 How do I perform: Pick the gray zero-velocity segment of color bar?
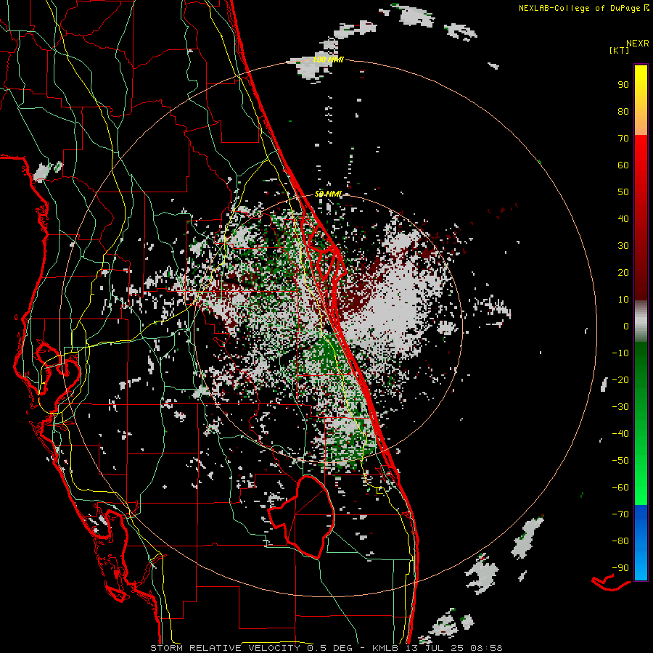coord(641,321)
